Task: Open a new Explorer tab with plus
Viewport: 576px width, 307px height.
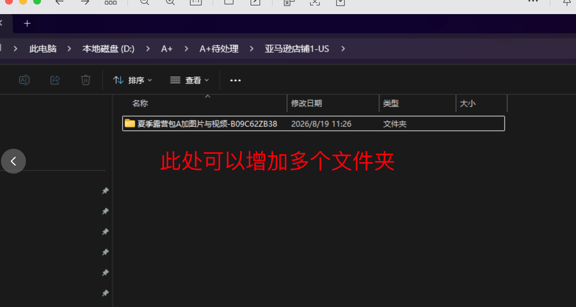Action: point(27,23)
